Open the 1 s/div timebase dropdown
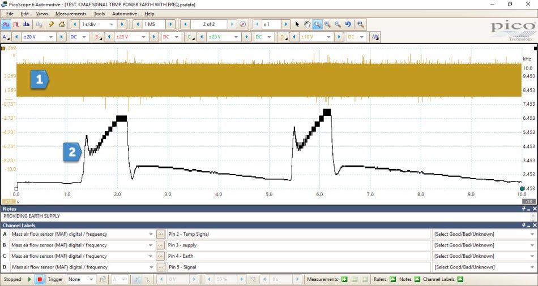 pyautogui.click(x=111, y=24)
